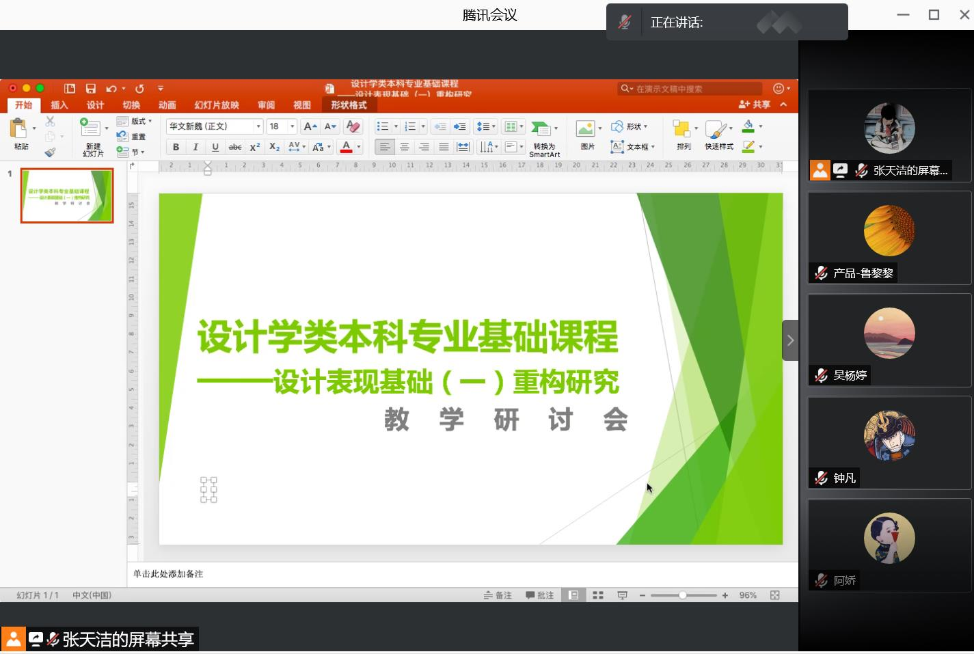Toggle Underline formatting
This screenshot has height=654, width=974.
pos(215,147)
